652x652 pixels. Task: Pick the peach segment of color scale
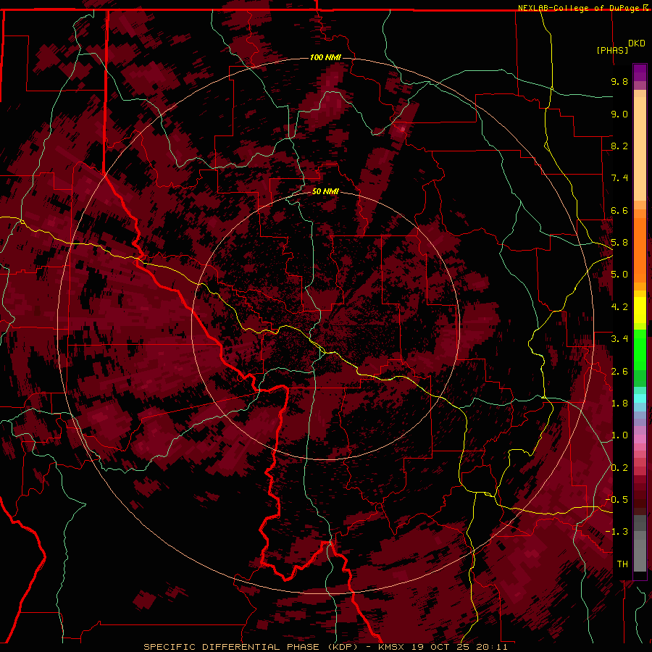coord(640,150)
